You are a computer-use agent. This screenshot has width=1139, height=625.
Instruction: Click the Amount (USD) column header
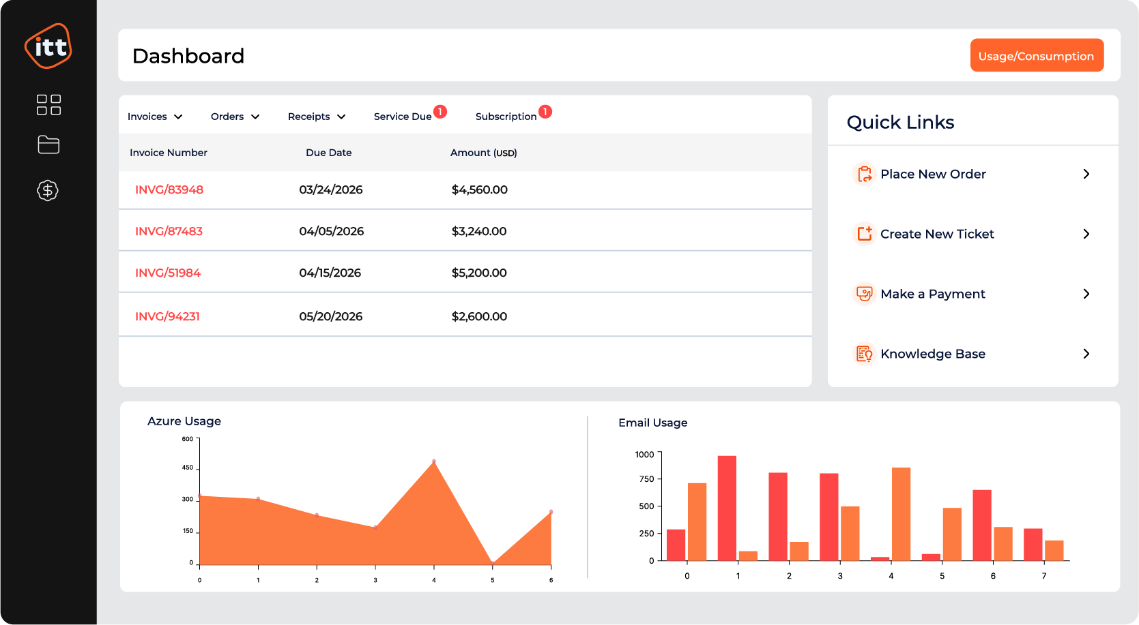click(484, 153)
